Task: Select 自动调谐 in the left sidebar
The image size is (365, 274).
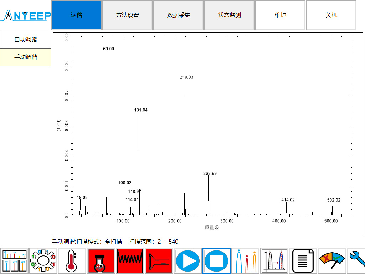Action: (x=26, y=40)
